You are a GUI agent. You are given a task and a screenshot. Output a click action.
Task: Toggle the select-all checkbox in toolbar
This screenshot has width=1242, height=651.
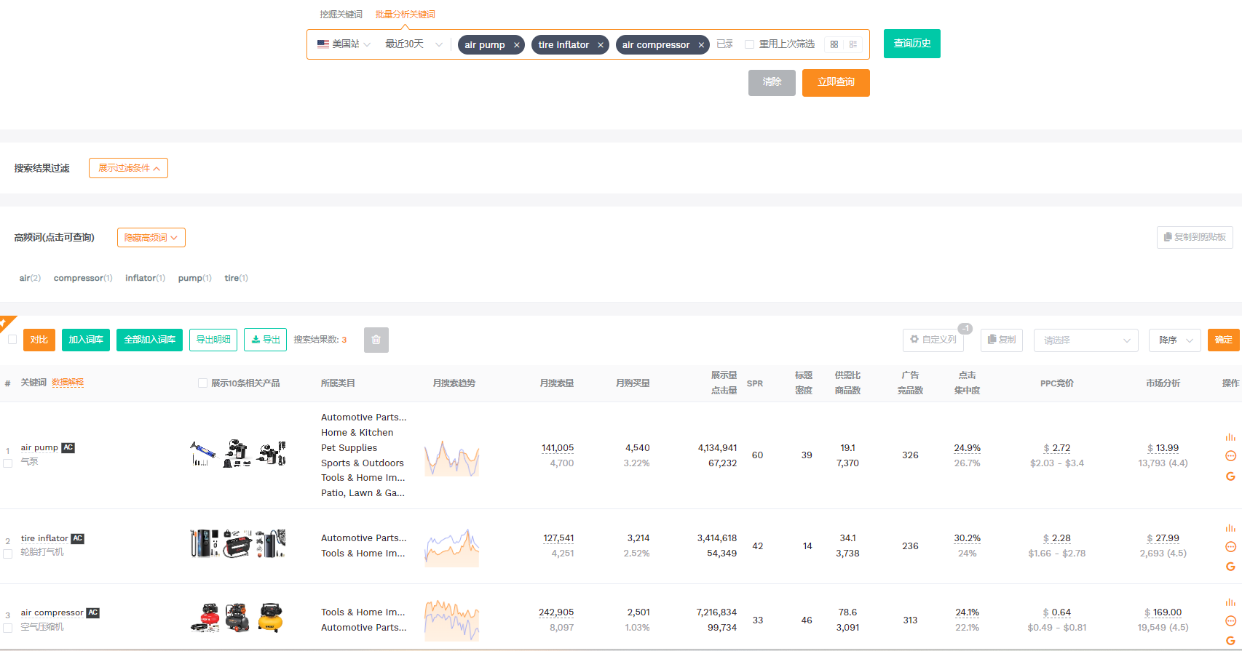pos(12,340)
